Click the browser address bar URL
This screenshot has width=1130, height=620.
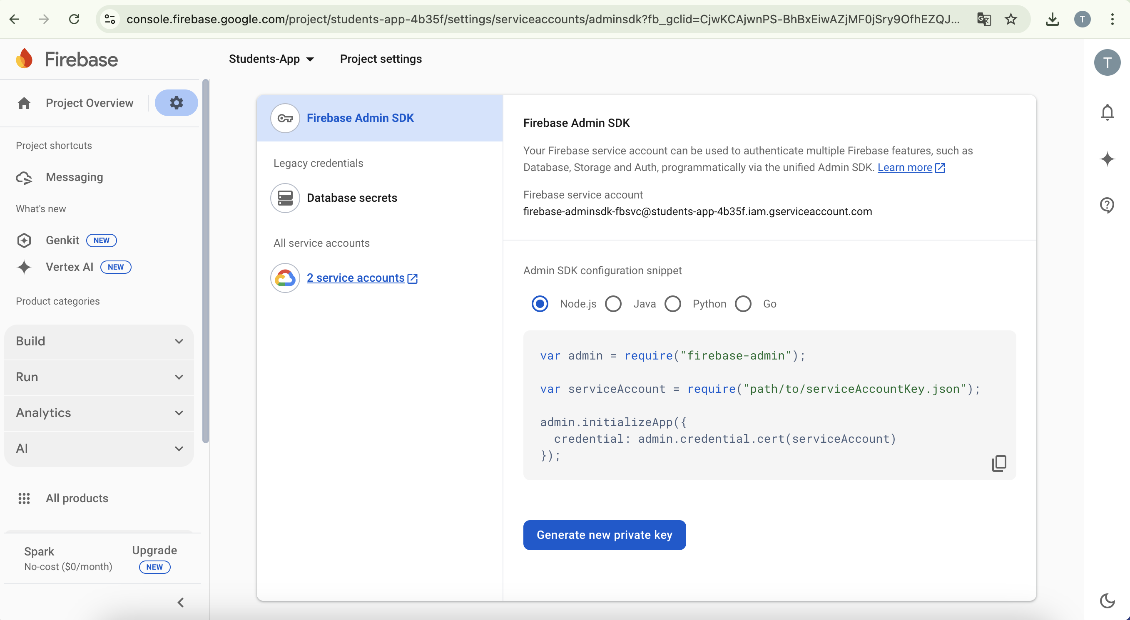tap(543, 19)
